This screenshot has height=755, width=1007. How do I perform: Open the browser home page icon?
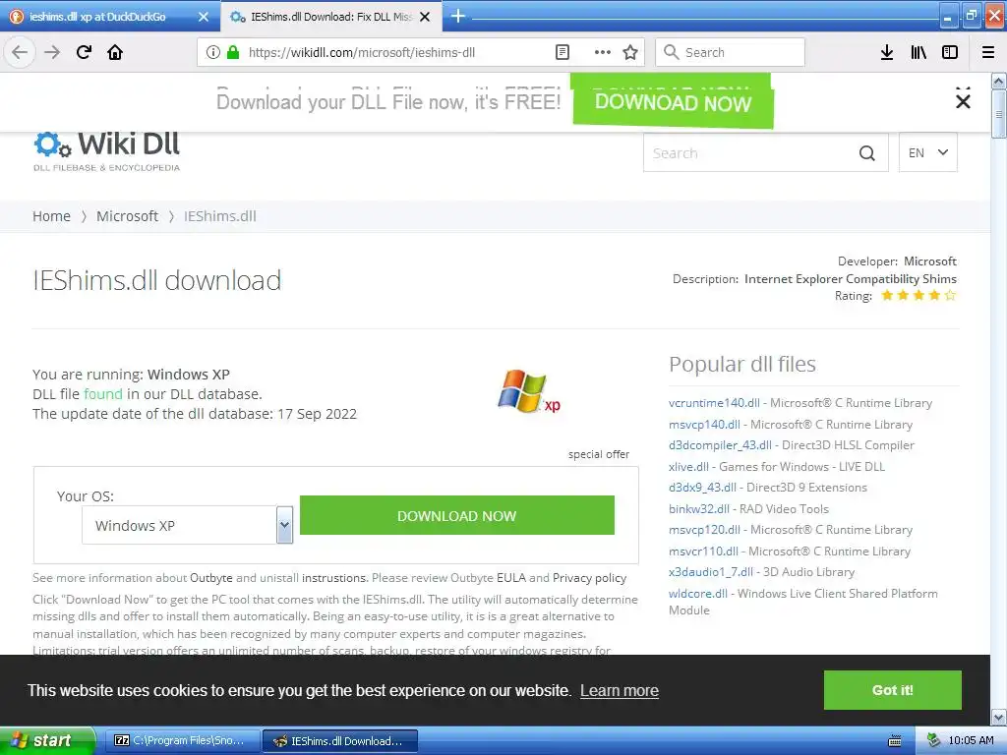pyautogui.click(x=115, y=52)
